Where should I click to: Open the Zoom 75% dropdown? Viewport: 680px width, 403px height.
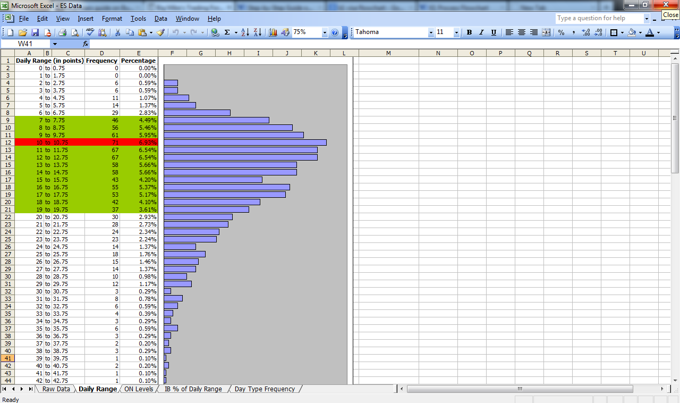tap(325, 32)
